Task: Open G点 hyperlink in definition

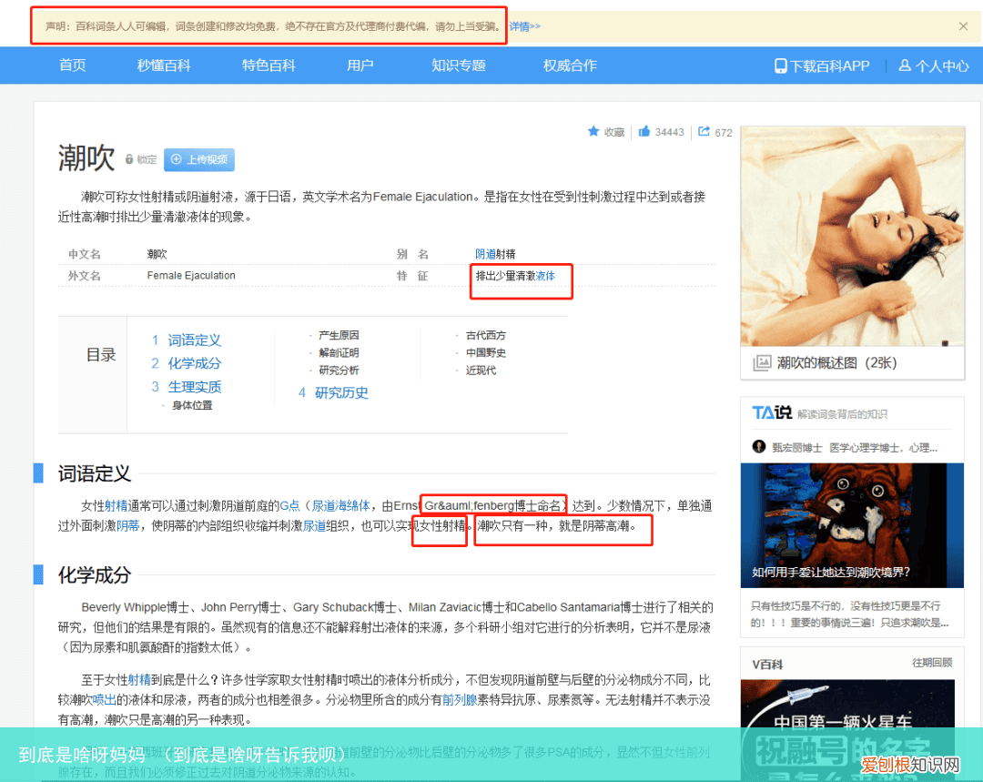Action: pyautogui.click(x=289, y=505)
